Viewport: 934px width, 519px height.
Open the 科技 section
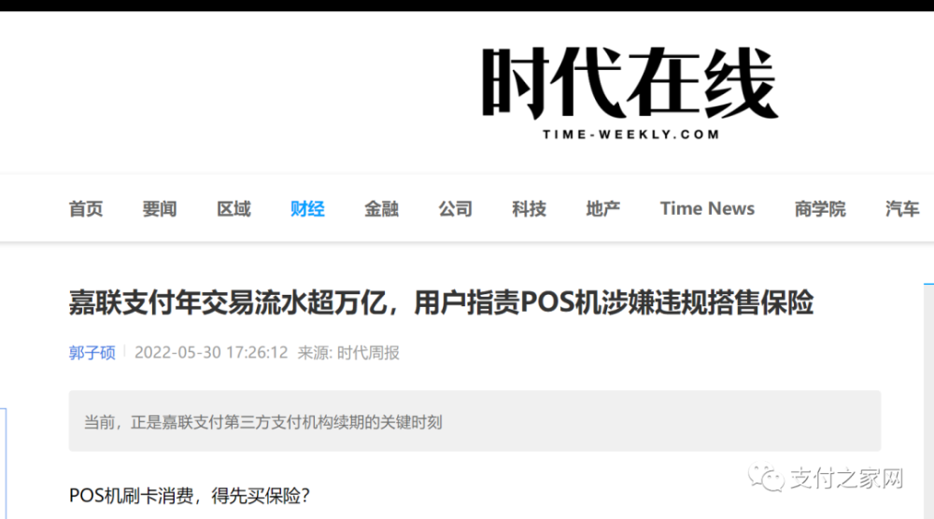[529, 209]
